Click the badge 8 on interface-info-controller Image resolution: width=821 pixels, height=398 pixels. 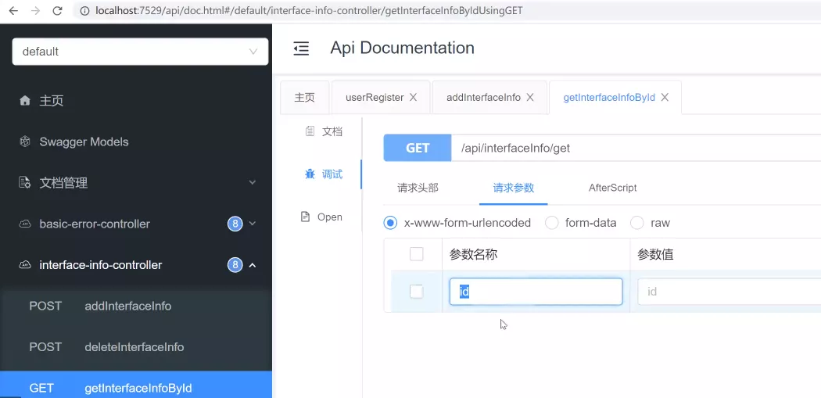point(235,265)
